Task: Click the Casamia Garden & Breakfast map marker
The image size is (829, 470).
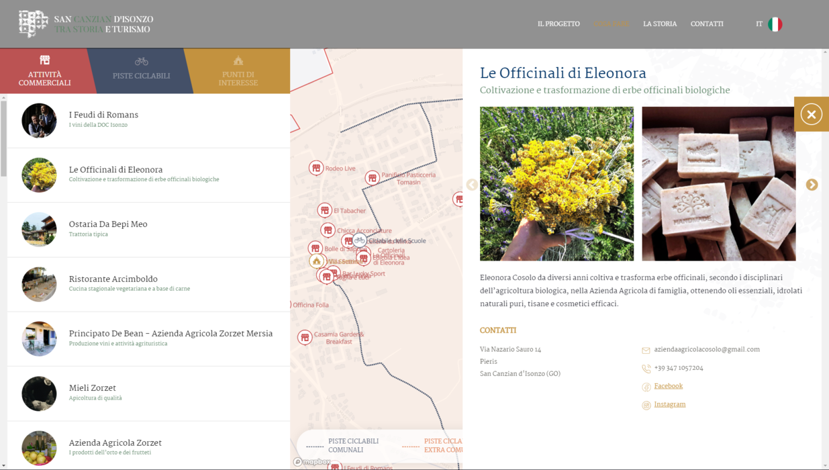Action: point(305,337)
